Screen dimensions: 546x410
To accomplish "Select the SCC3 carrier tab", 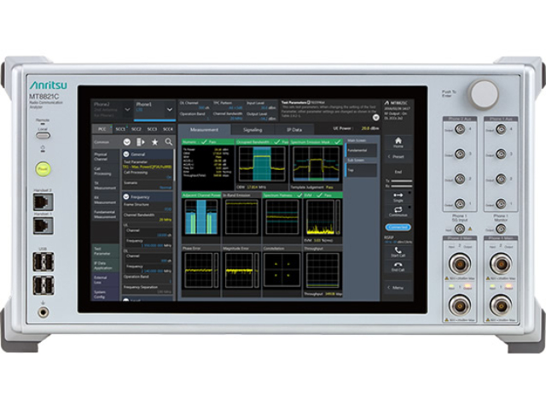I will [x=152, y=129].
